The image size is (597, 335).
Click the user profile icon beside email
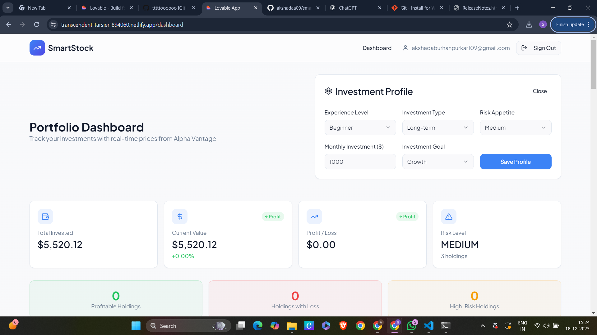tap(405, 48)
